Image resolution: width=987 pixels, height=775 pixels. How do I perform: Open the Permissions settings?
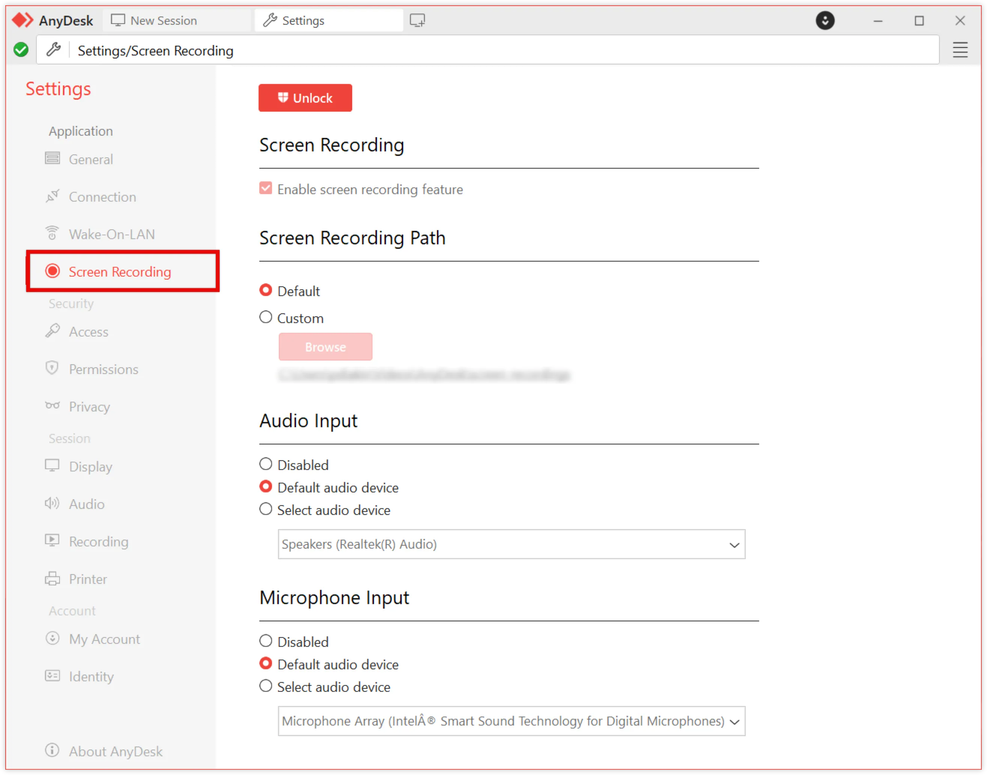(x=103, y=369)
